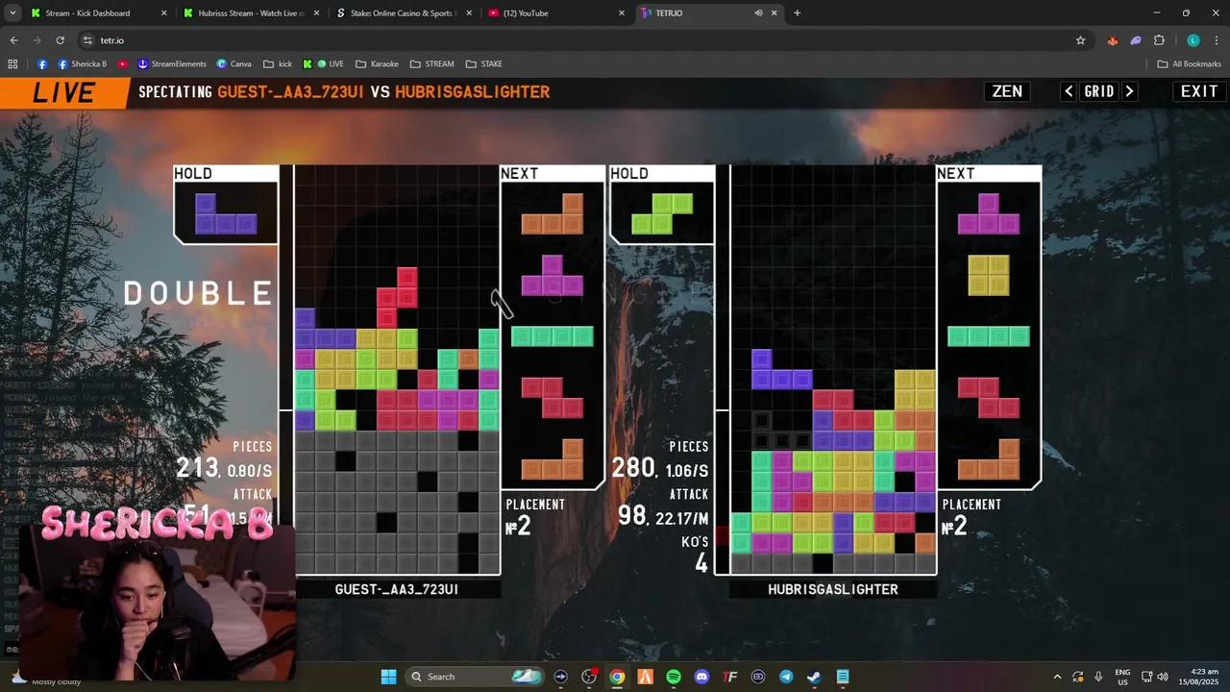Open OBS Studio from the taskbar
Image resolution: width=1230 pixels, height=692 pixels.
589,677
